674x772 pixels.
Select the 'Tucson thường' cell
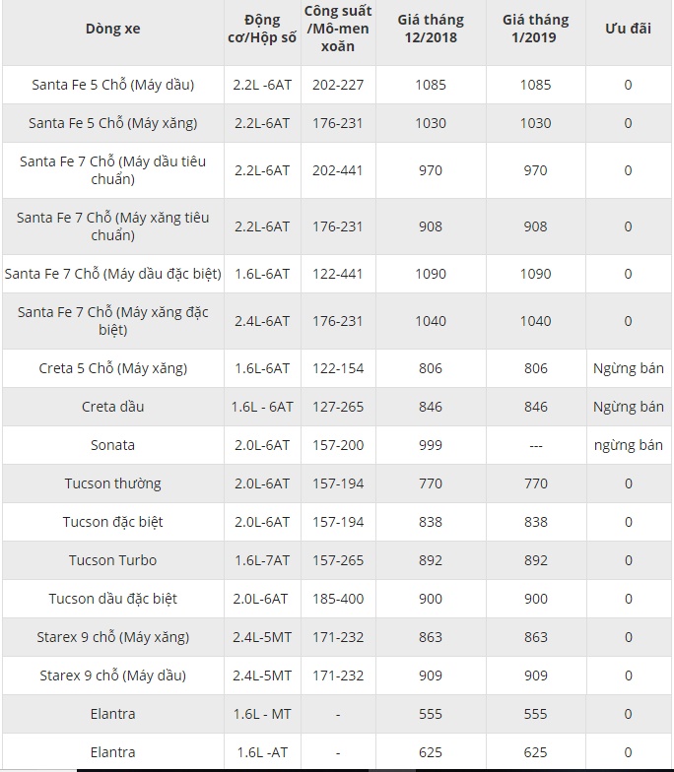112,483
